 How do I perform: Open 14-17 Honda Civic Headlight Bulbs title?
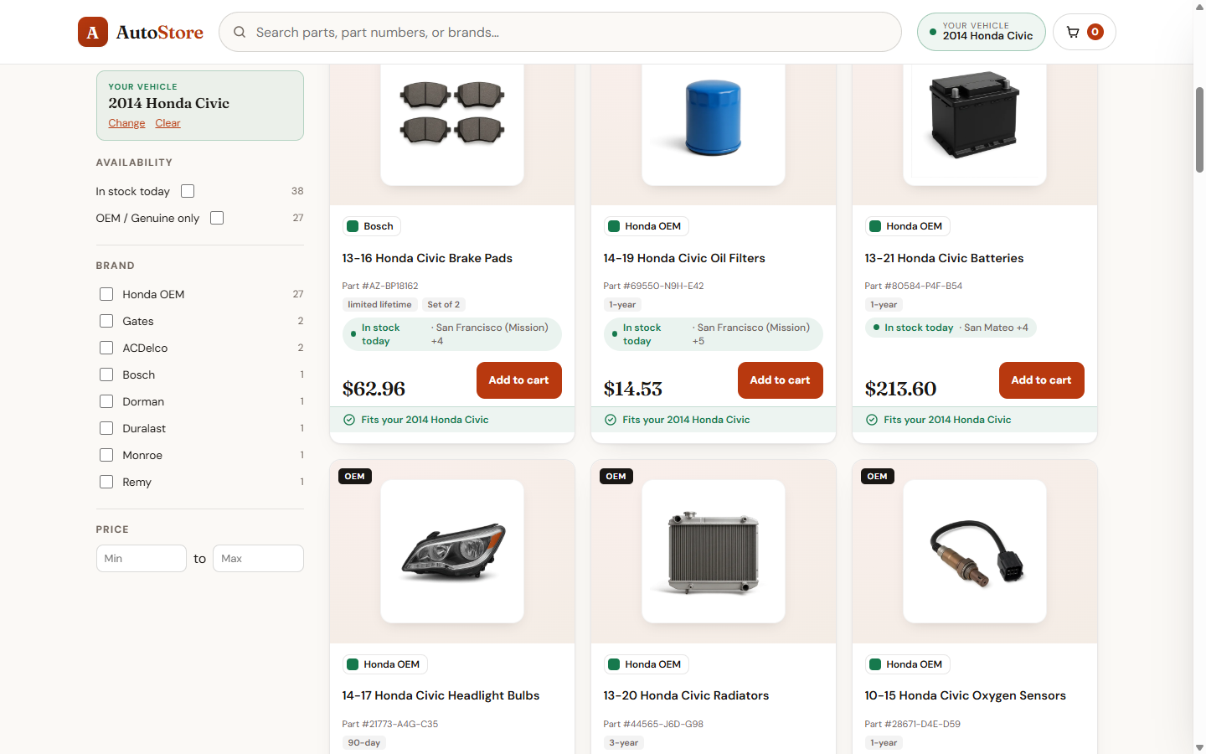pos(441,695)
